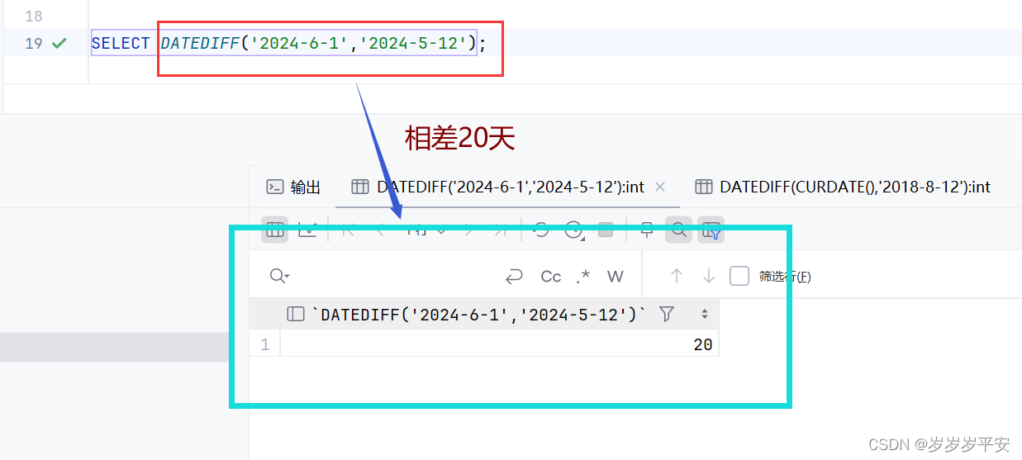Click into the result search input field
1022x460 pixels.
tap(397, 276)
